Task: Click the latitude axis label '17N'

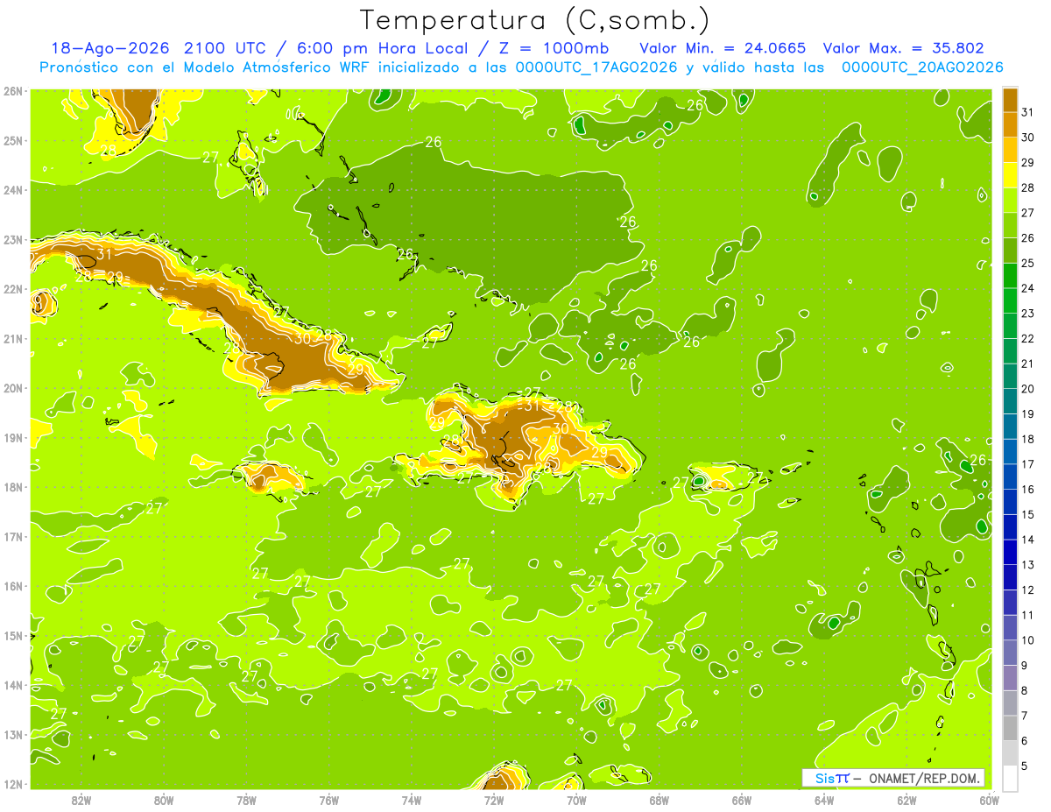Action: click(13, 536)
